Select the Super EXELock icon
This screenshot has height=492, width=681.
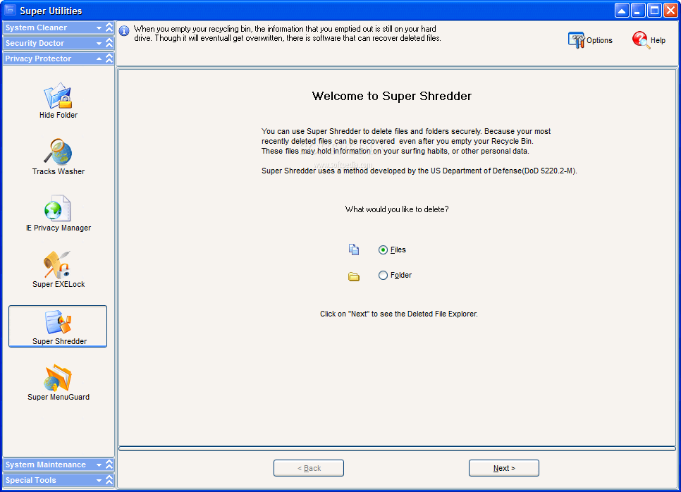click(57, 264)
